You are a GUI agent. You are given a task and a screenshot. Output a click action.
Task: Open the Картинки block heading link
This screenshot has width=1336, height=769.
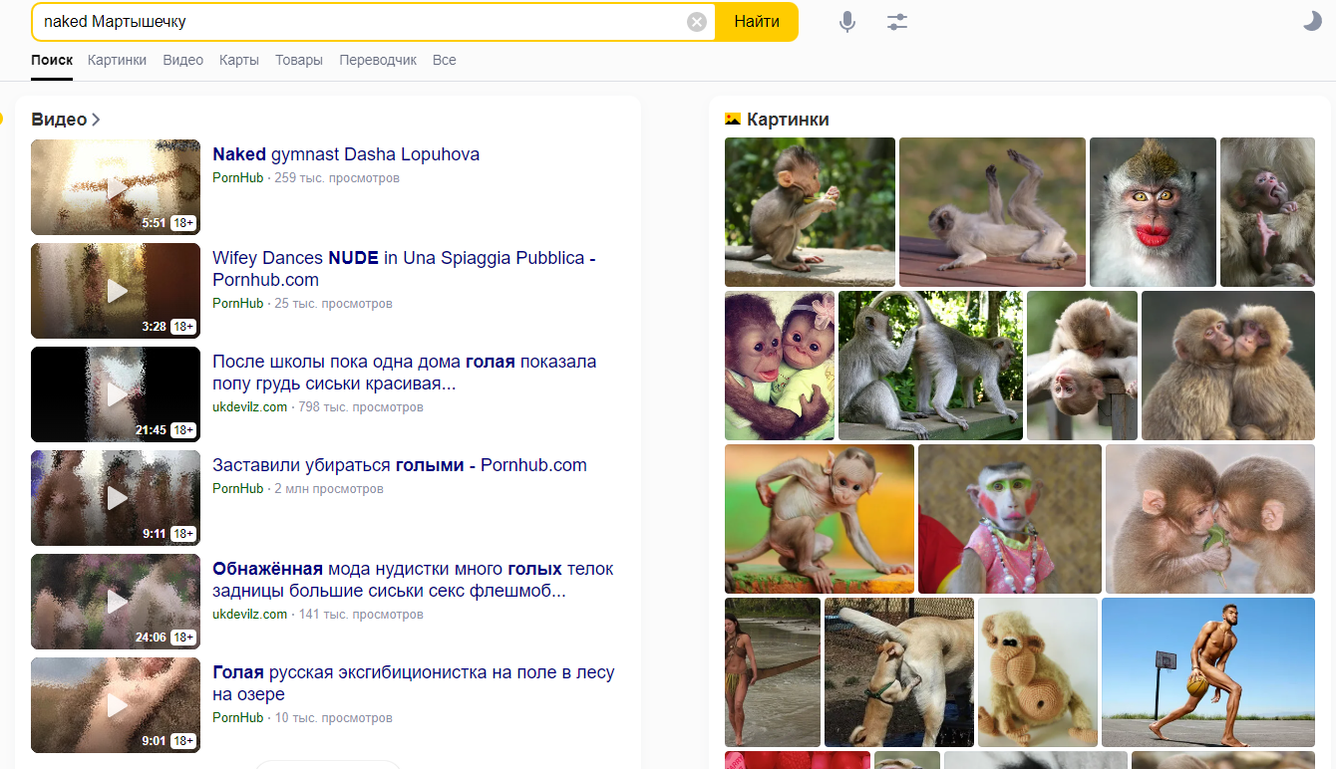pos(788,120)
